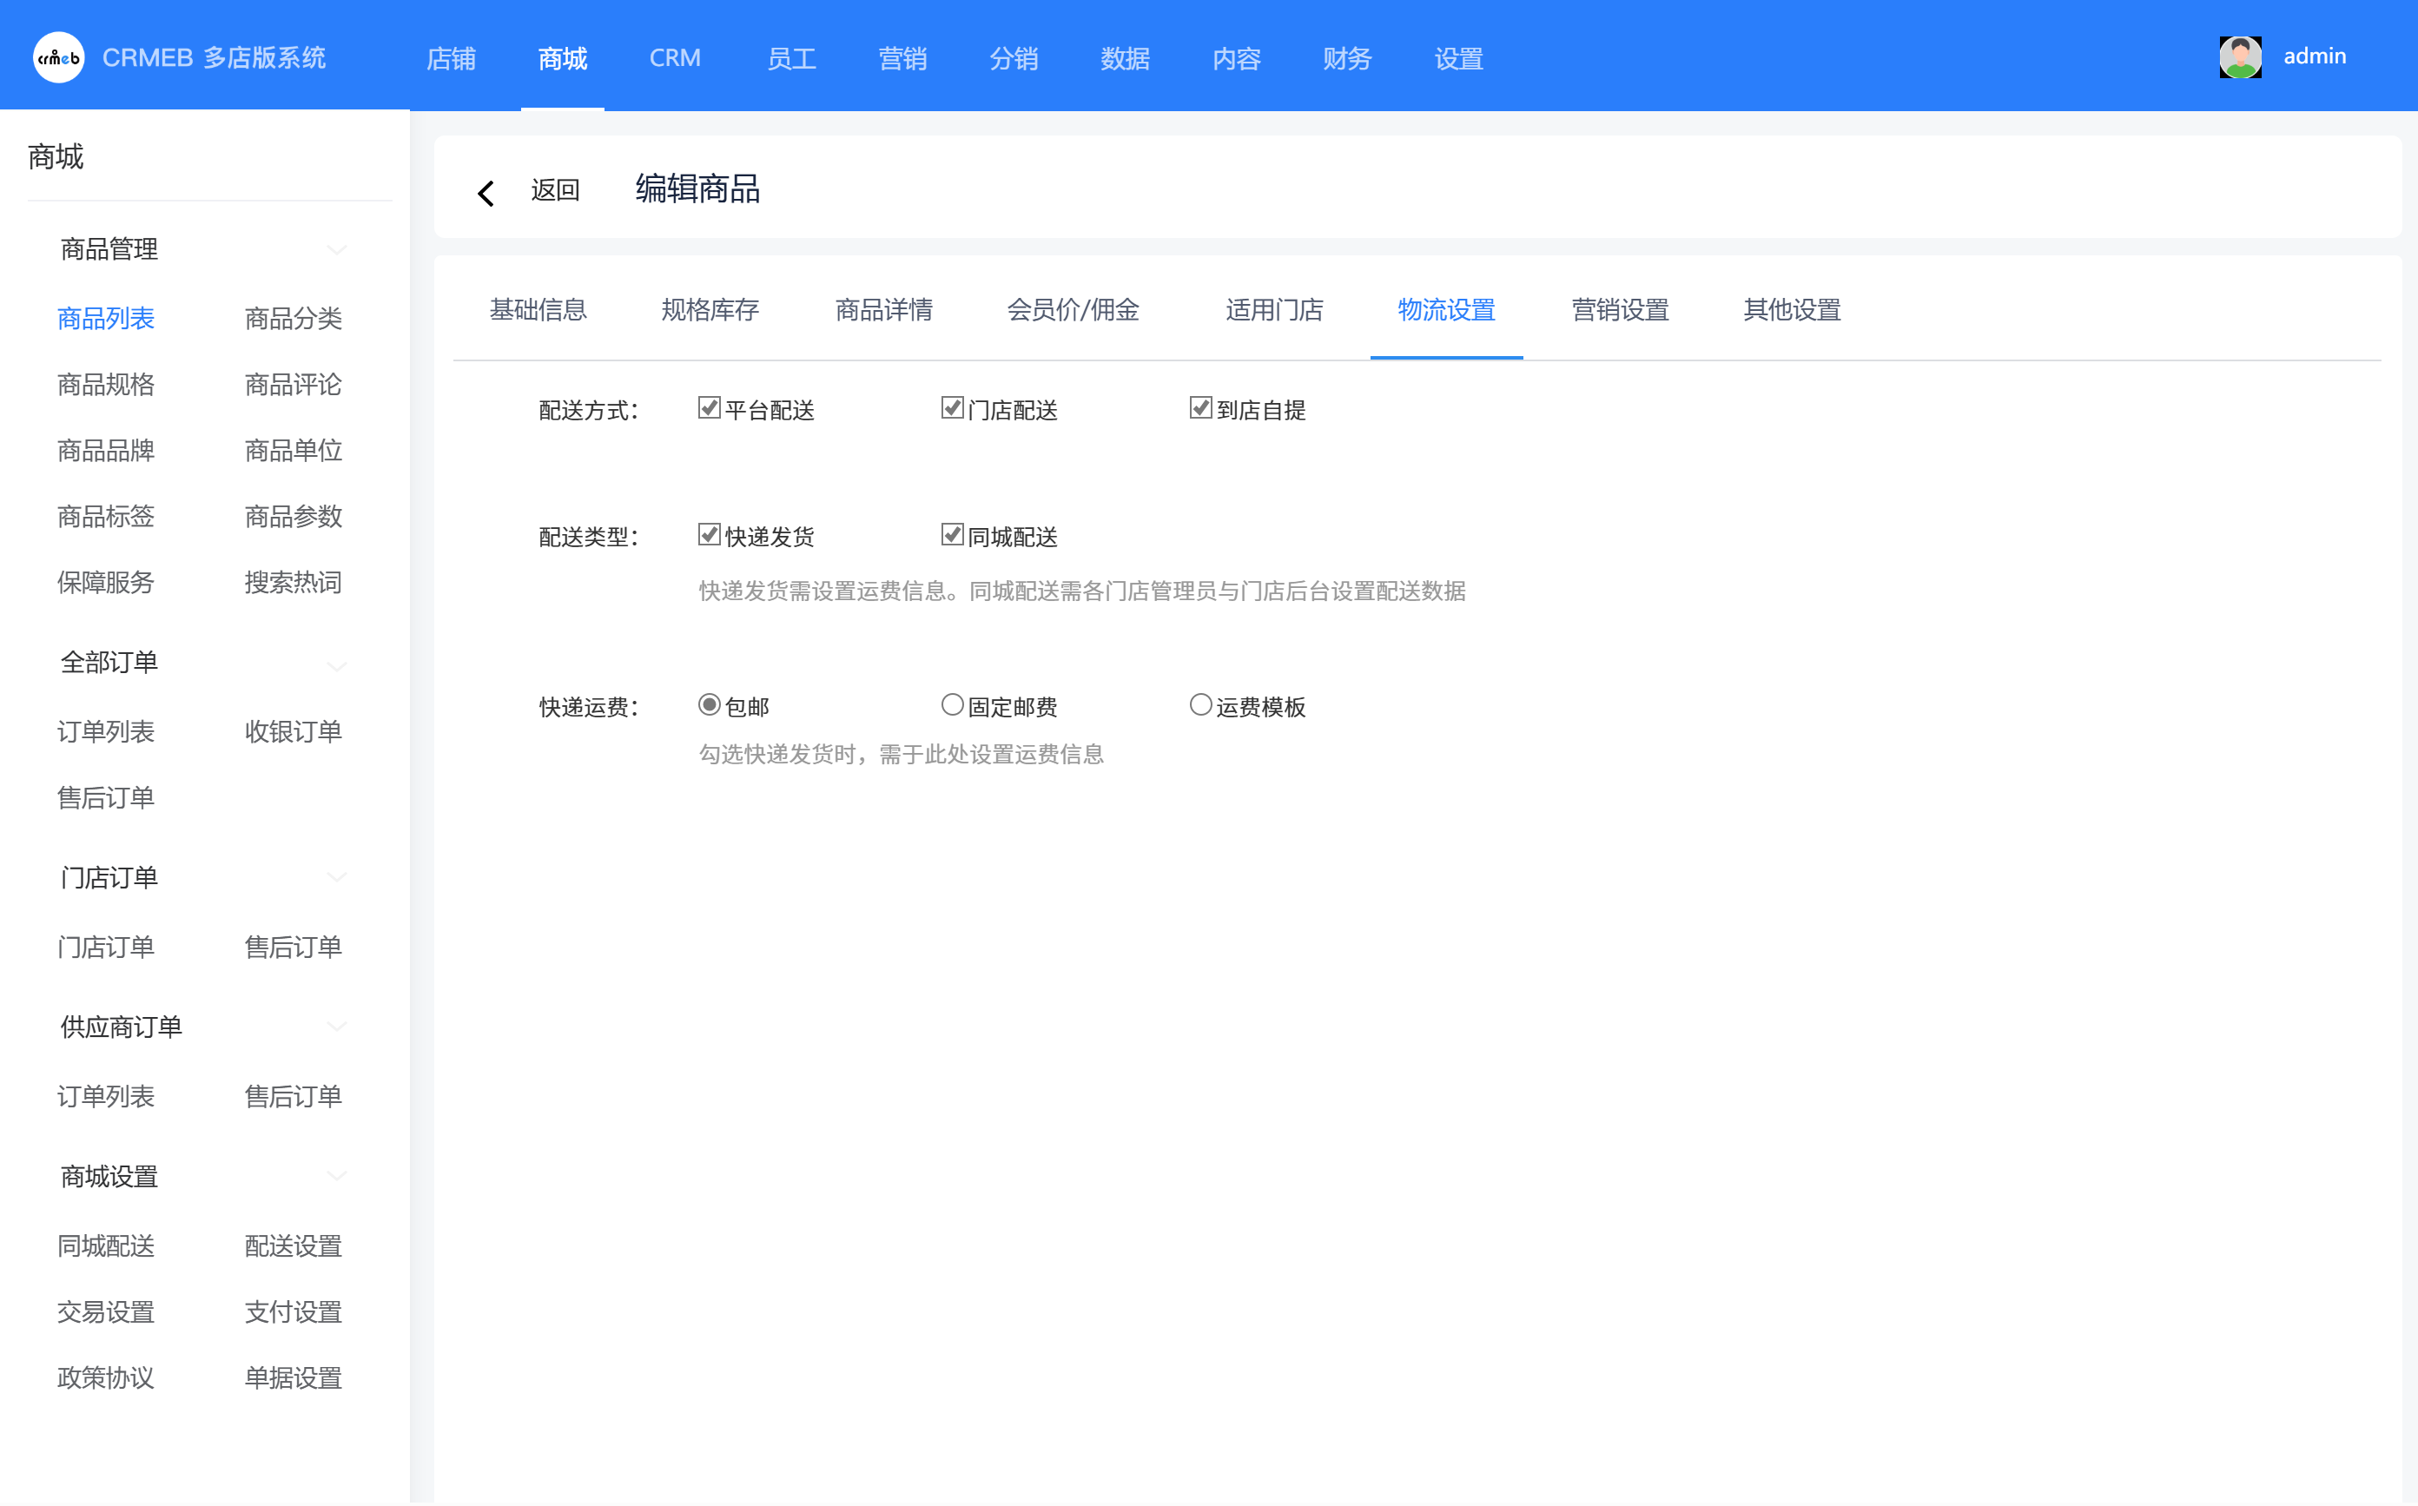Open 商品分类 in the sidebar
This screenshot has height=1506, width=2418.
[x=293, y=319]
